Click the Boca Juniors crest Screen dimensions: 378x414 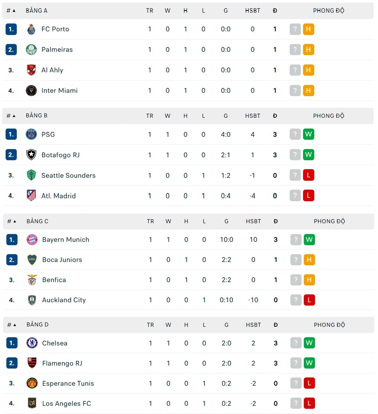coord(32,260)
